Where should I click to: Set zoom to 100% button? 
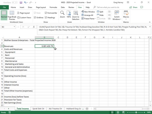pos(69,14)
